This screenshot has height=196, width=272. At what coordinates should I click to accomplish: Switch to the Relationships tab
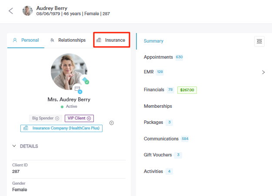click(x=68, y=40)
